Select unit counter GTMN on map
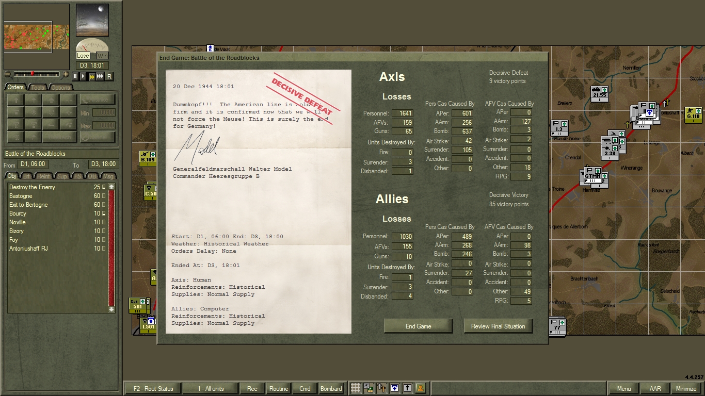Viewport: 705px width, 396px height. [x=592, y=175]
